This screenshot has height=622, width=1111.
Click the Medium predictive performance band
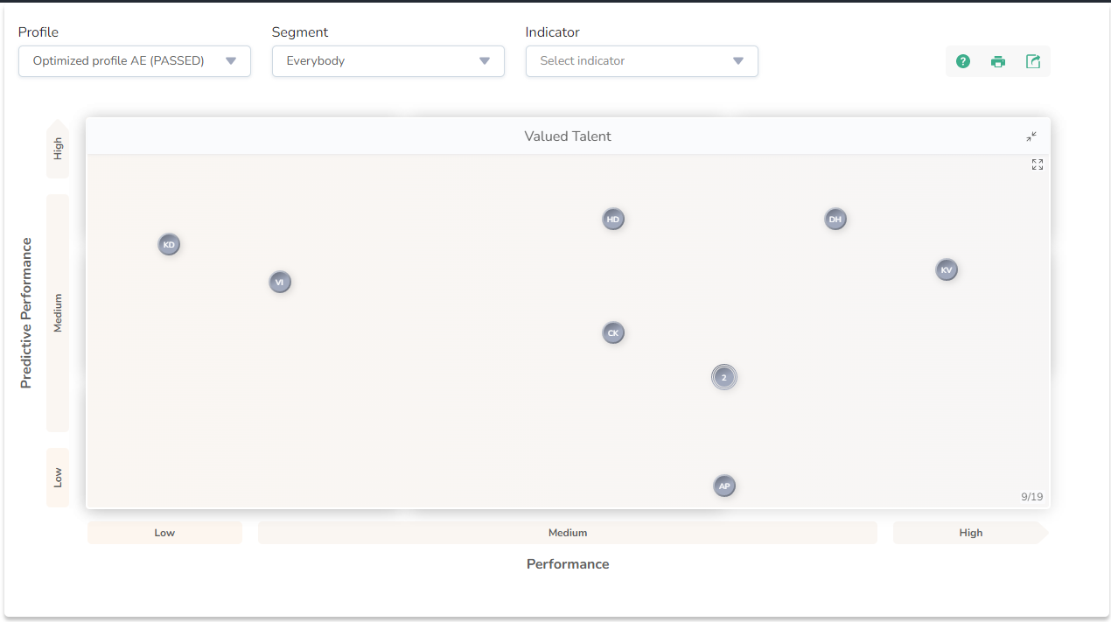(x=58, y=313)
